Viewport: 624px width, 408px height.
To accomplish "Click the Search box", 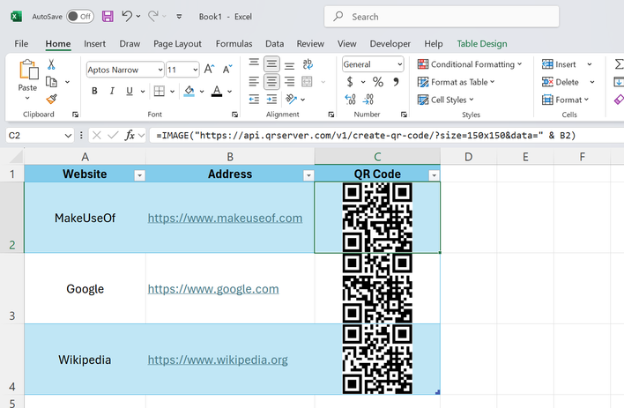I will (x=442, y=17).
